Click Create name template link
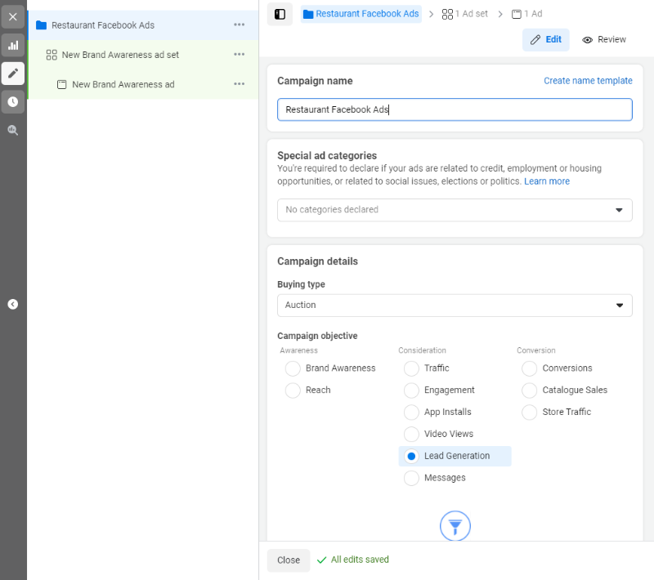Screen dimensions: 654x580 click(588, 81)
